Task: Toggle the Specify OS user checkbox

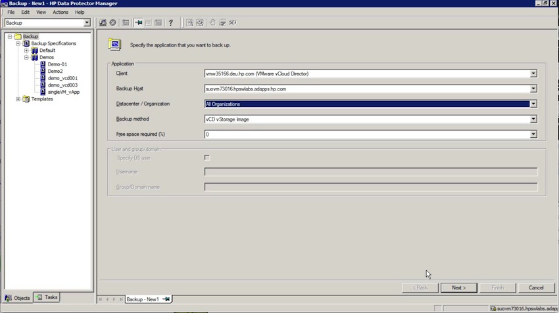Action: [x=207, y=157]
